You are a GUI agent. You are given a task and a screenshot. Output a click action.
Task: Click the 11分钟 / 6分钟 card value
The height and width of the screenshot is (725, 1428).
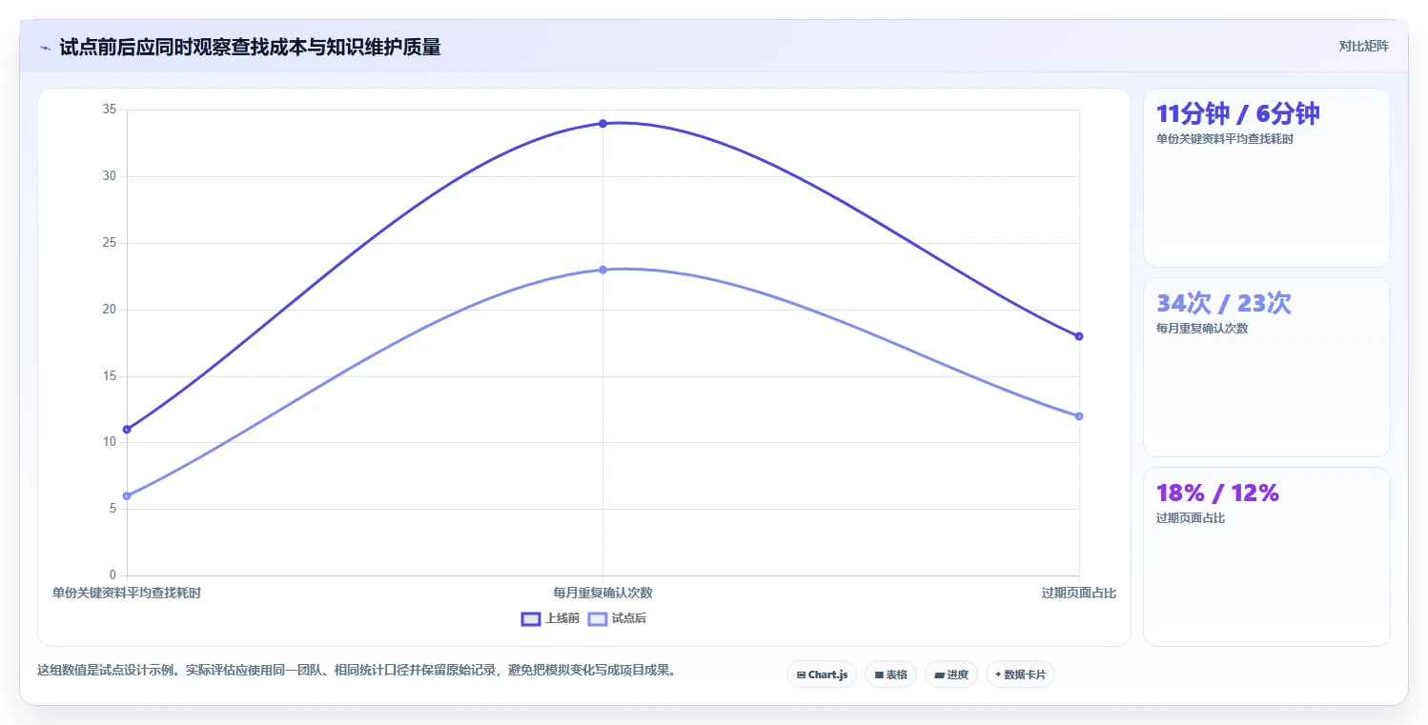1237,114
